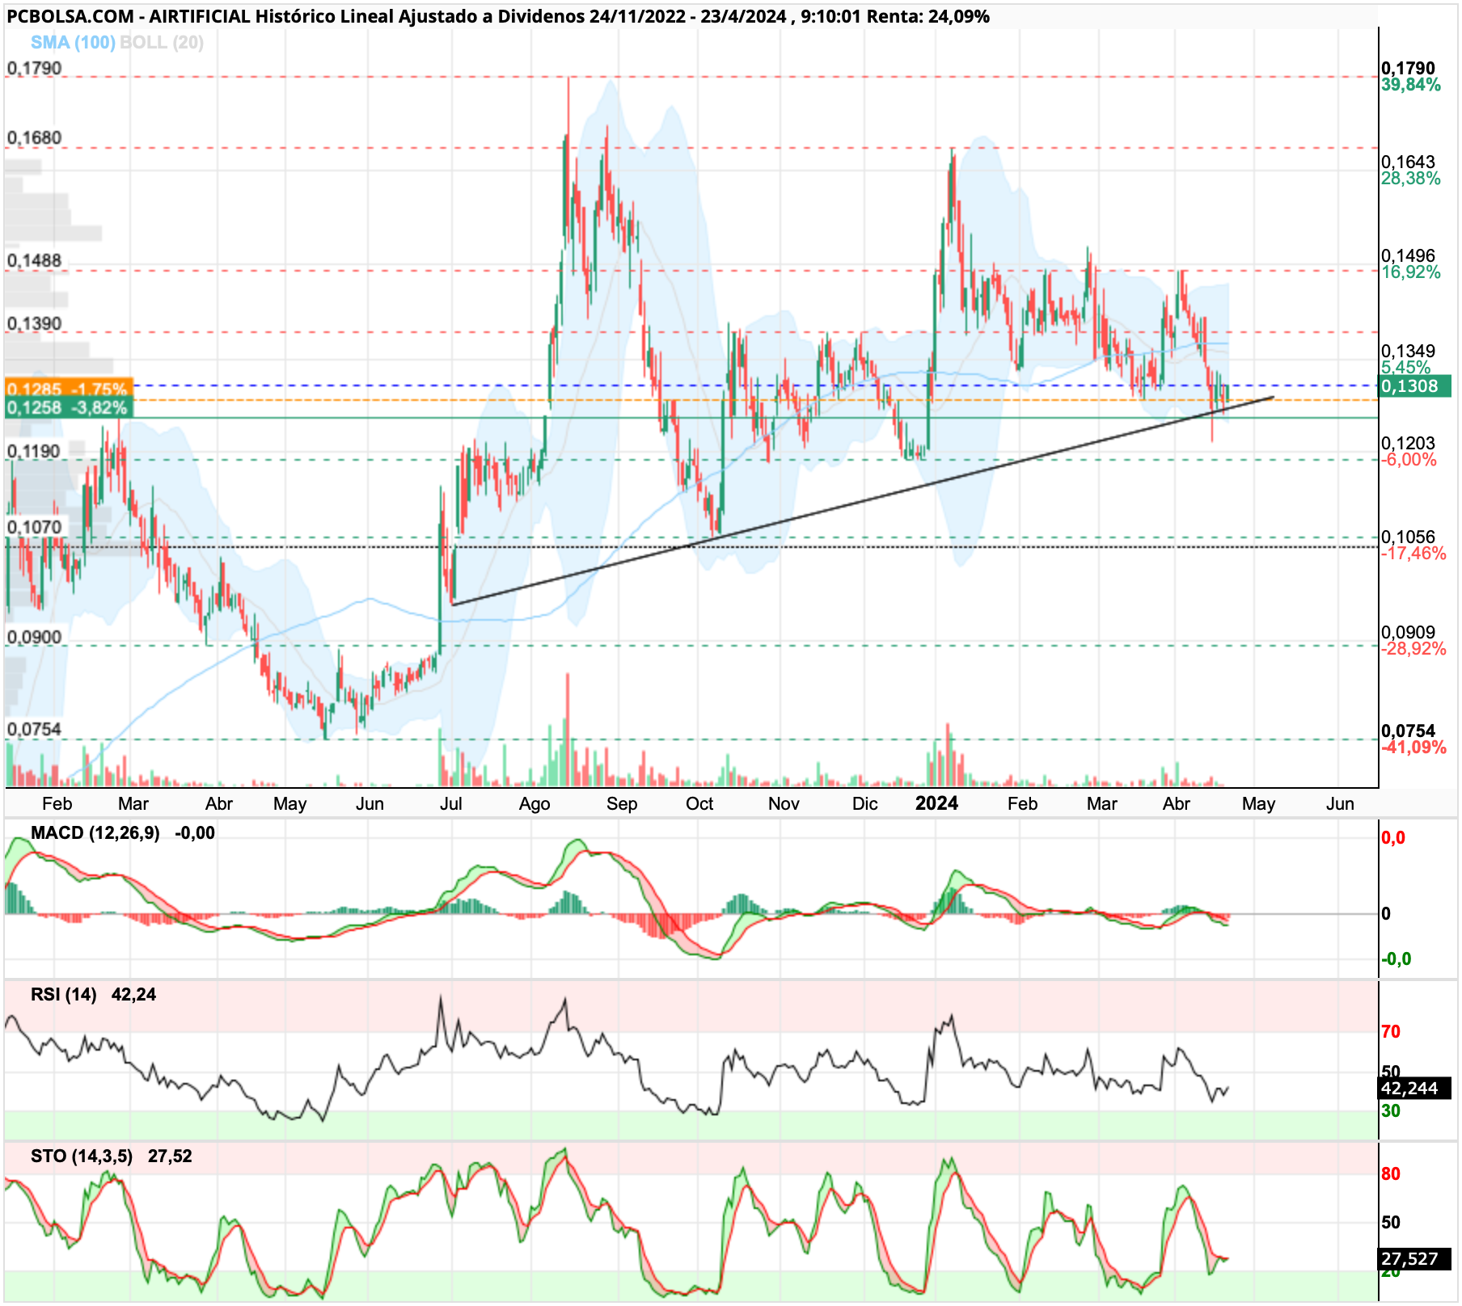This screenshot has width=1462, height=1306.
Task: Click the green -0,0 MACD axis label
Action: [x=1396, y=958]
